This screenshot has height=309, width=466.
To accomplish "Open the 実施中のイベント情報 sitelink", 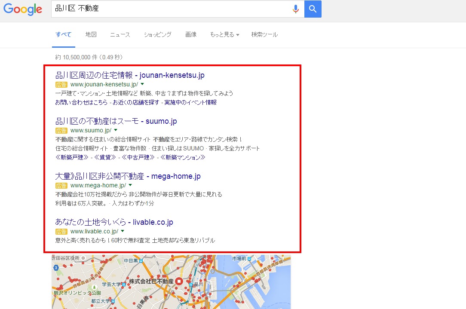I will 190,102.
